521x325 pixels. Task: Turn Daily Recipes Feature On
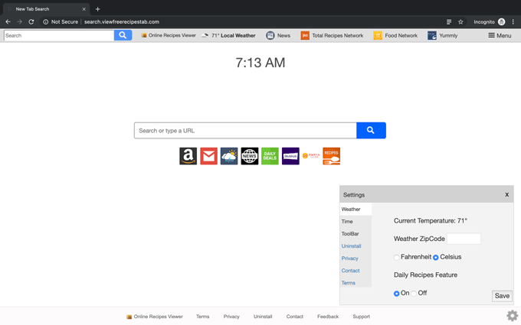click(396, 294)
